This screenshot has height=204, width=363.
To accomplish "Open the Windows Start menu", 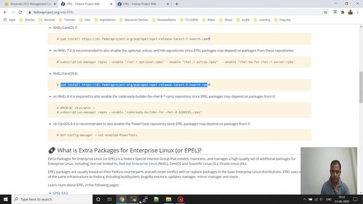I will coord(6,199).
